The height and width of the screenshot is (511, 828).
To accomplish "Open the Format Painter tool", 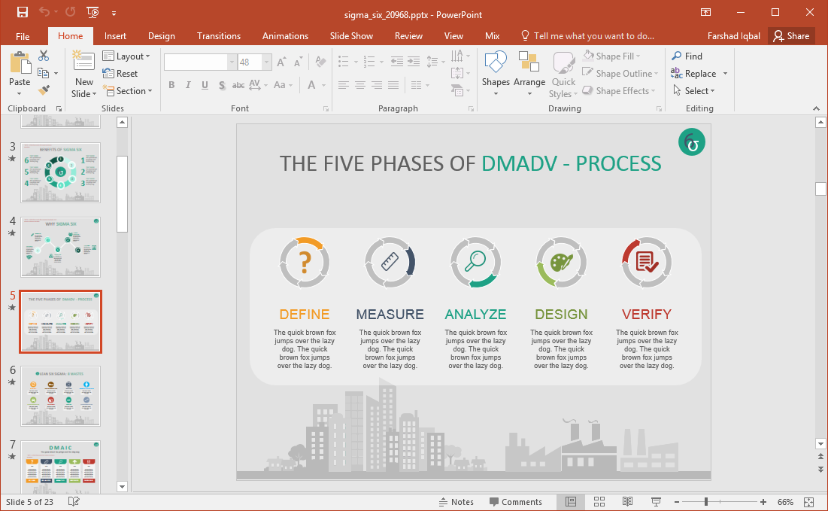I will (44, 90).
